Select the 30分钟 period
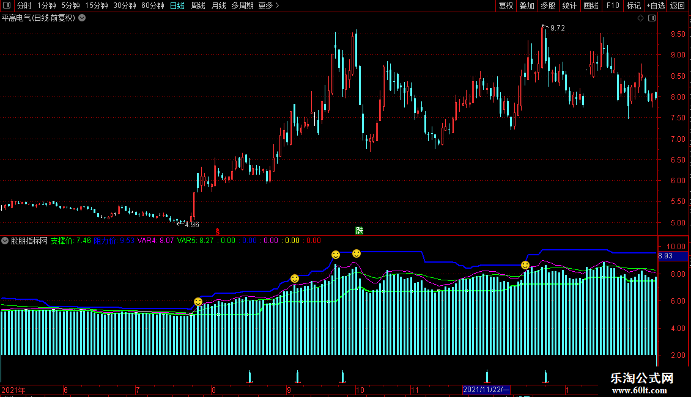This screenshot has width=691, height=397. [x=124, y=5]
